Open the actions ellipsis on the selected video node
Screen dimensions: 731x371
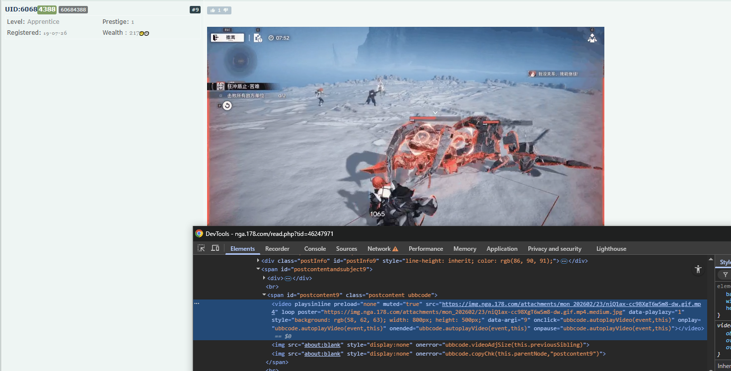point(197,303)
